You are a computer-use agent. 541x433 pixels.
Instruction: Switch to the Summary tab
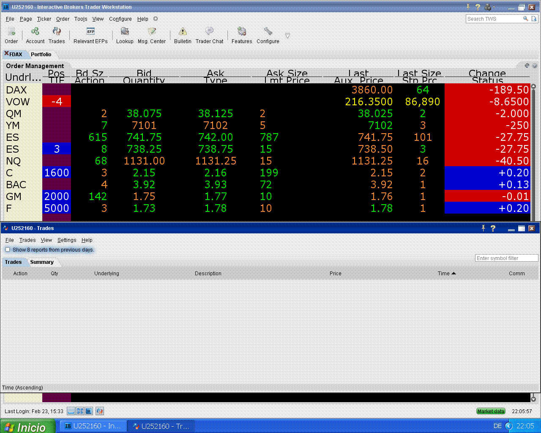42,262
